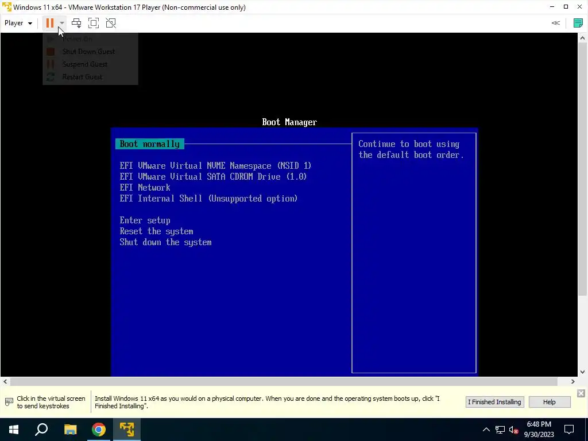Suspend the VM using the pause icon
This screenshot has height=441, width=588.
click(50, 23)
